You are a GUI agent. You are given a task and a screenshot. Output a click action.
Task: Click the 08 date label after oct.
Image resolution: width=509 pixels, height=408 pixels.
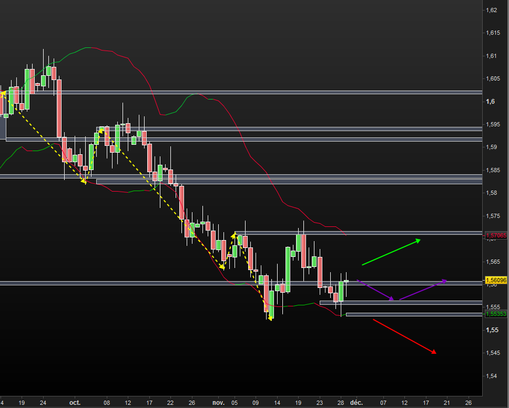coord(107,403)
